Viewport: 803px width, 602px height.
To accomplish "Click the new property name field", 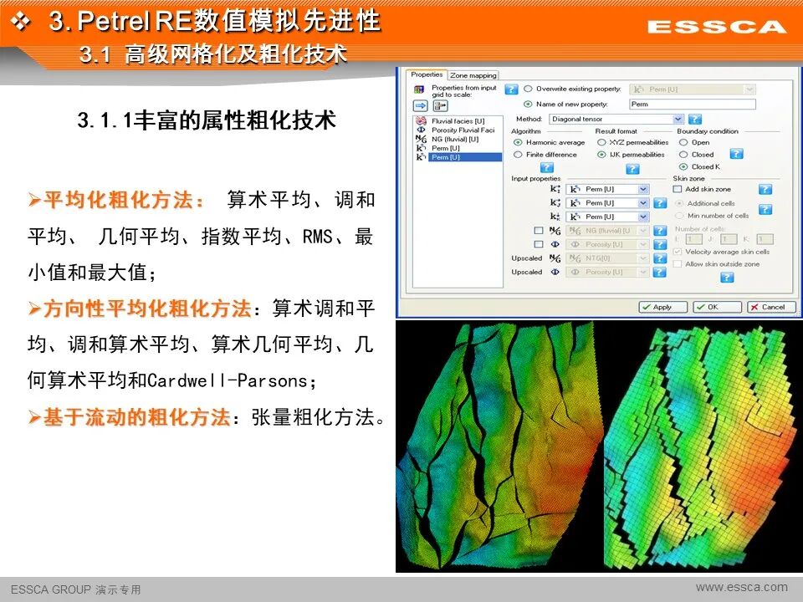I will (693, 104).
